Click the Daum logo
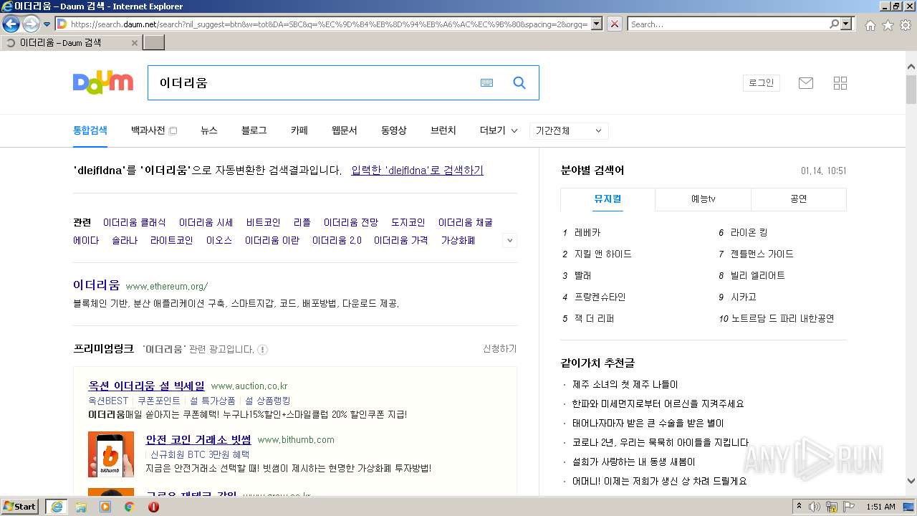 tap(103, 82)
